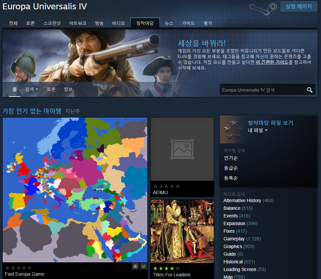321x279 pixels.
Task: Sort items by 인기순
Action: click(231, 158)
